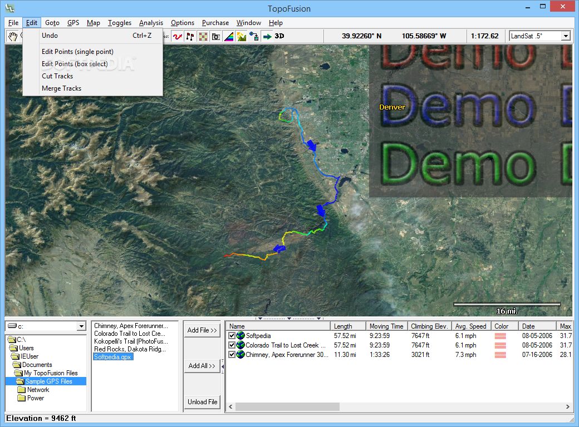This screenshot has height=427, width=579.
Task: Click the globe icon beside Chimney, Apex Forerunner
Action: [x=241, y=355]
